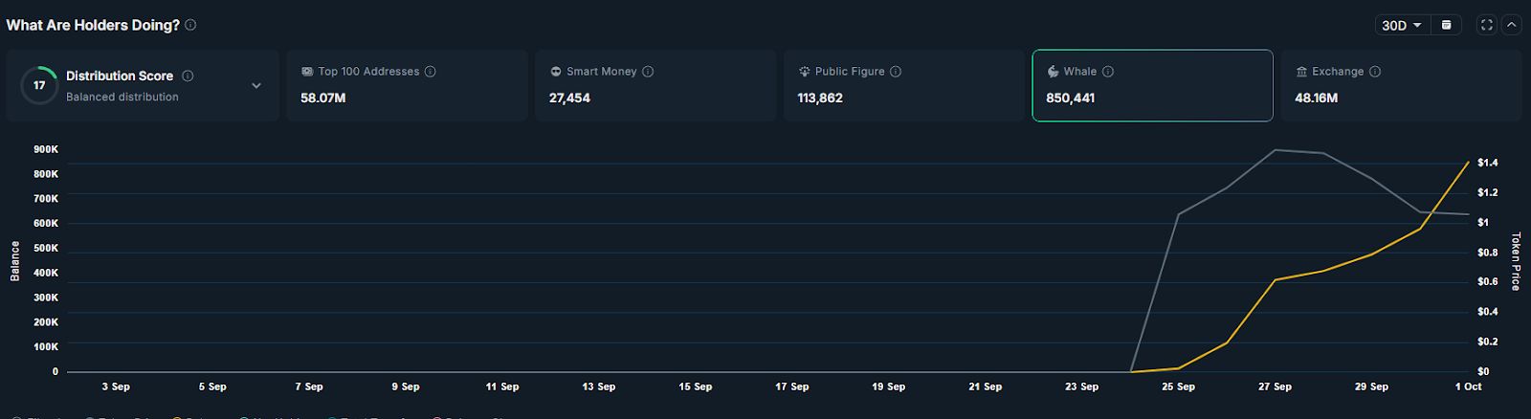Expand chart to fullscreen view

pyautogui.click(x=1486, y=25)
